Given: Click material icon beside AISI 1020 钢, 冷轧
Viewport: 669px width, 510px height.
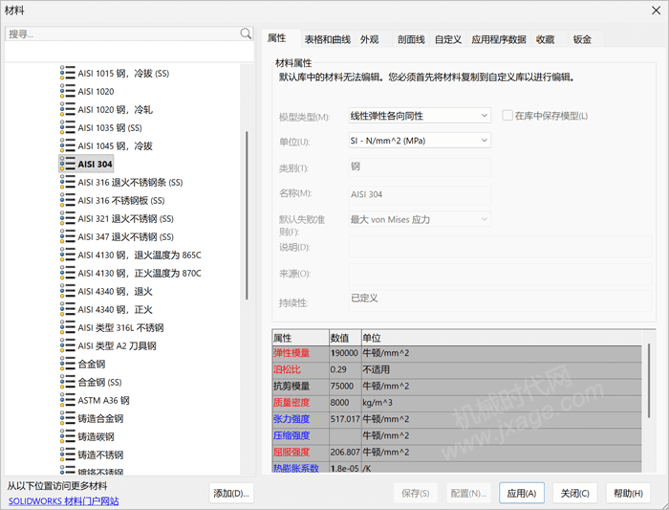Looking at the screenshot, I should [68, 109].
